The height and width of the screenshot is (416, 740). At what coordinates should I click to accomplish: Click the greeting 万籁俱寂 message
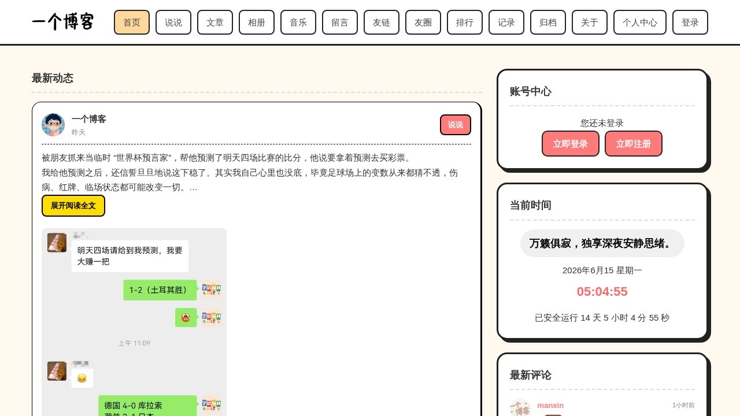[x=602, y=243]
